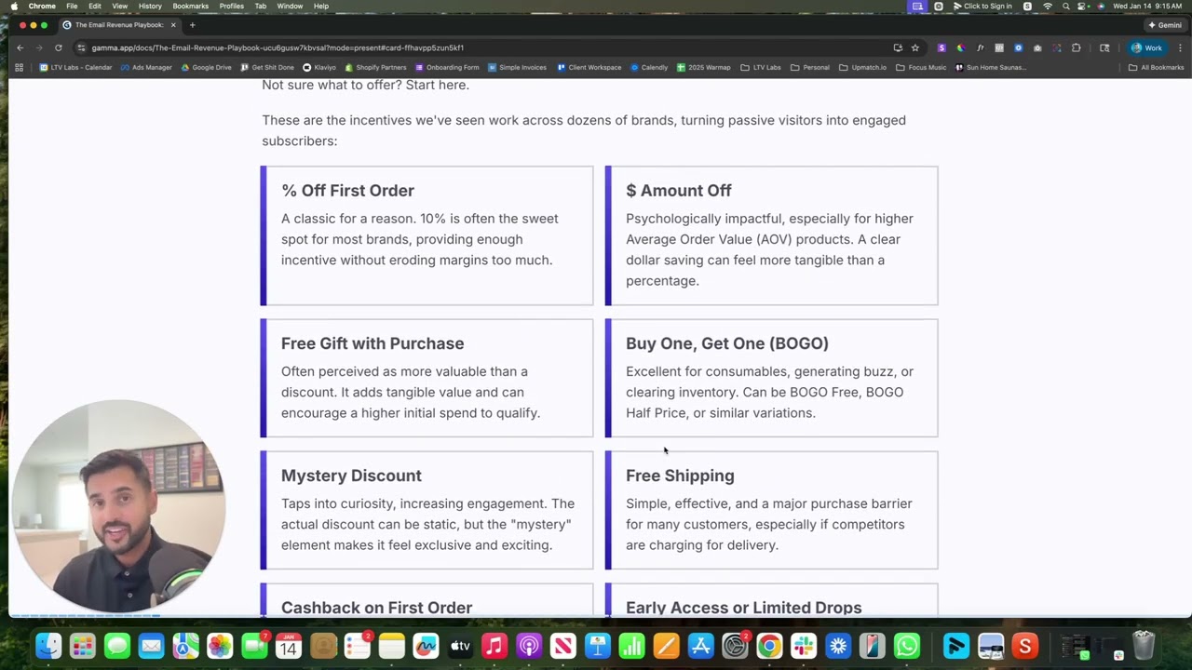1192x670 pixels.
Task: Expand the LTV Labs bookmarks folder
Action: pos(760,67)
